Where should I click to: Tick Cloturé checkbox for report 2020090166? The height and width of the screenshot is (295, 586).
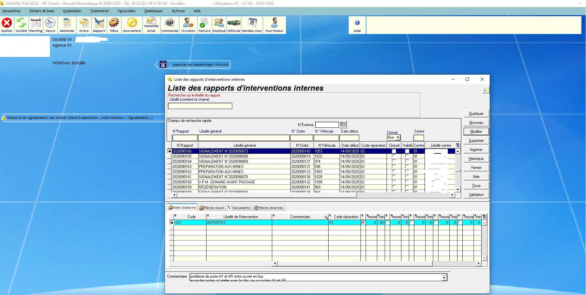394,151
